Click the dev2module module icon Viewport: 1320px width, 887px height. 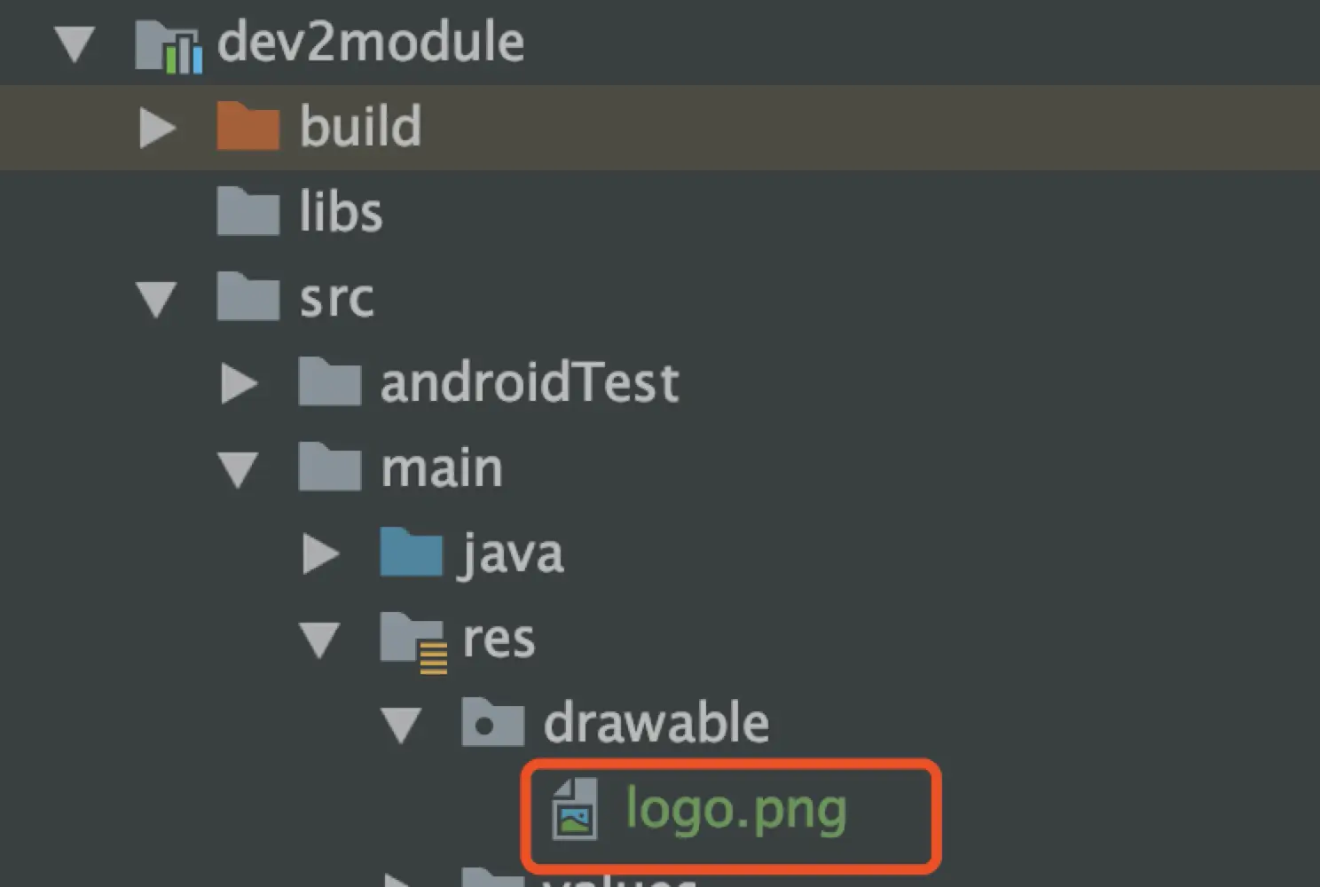tap(168, 45)
